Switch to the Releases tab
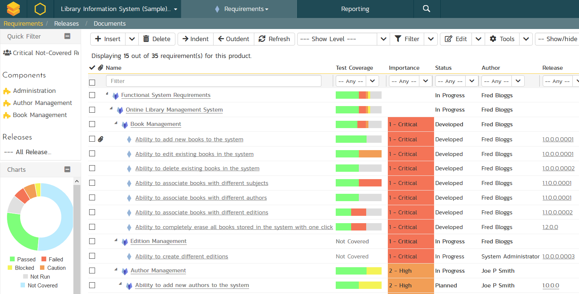579x294 pixels. (66, 23)
